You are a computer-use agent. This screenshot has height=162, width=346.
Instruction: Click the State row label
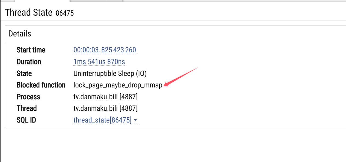[x=24, y=73]
